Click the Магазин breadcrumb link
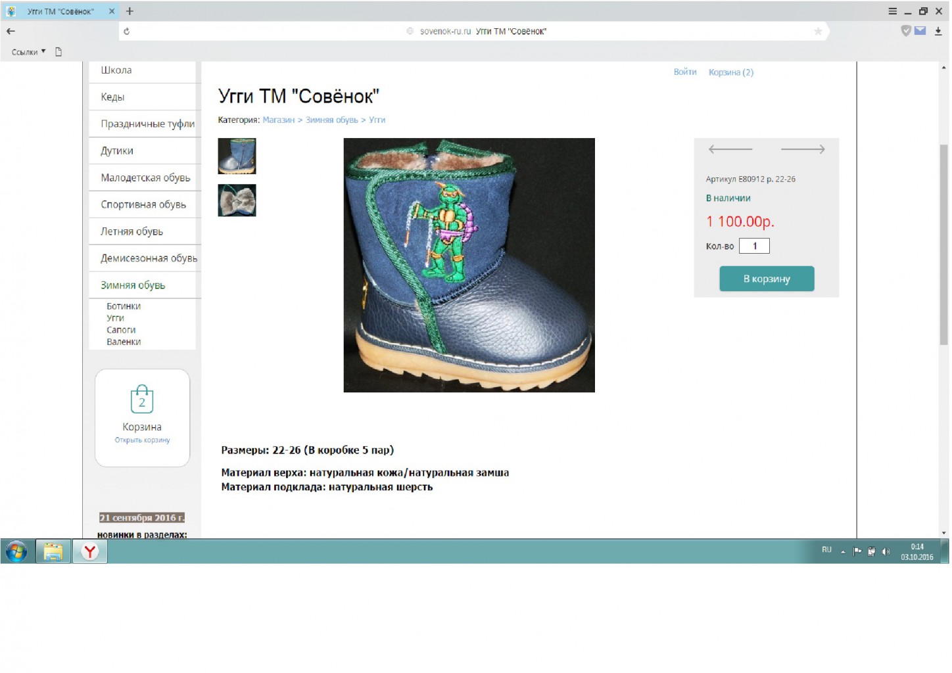952x673 pixels. pyautogui.click(x=279, y=120)
